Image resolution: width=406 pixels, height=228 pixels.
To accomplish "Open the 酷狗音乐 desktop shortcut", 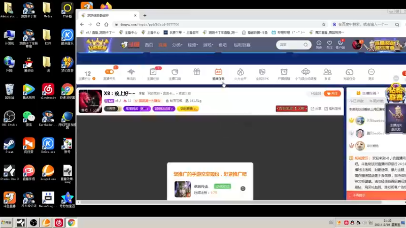I will point(67,37).
